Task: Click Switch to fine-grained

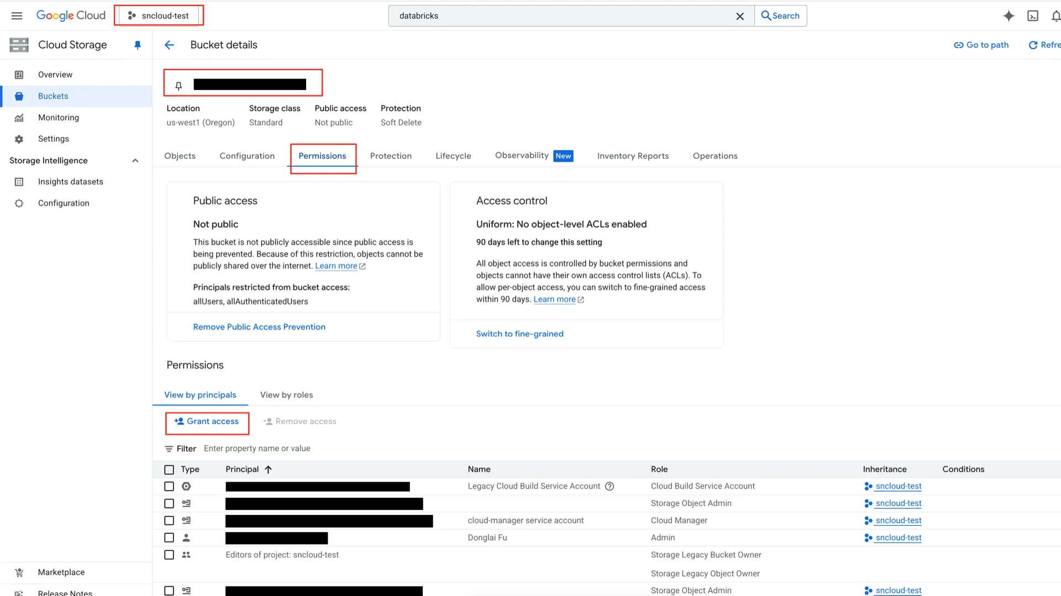Action: (x=520, y=334)
